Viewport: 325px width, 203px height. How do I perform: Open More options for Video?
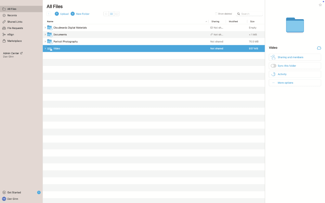pyautogui.click(x=285, y=83)
